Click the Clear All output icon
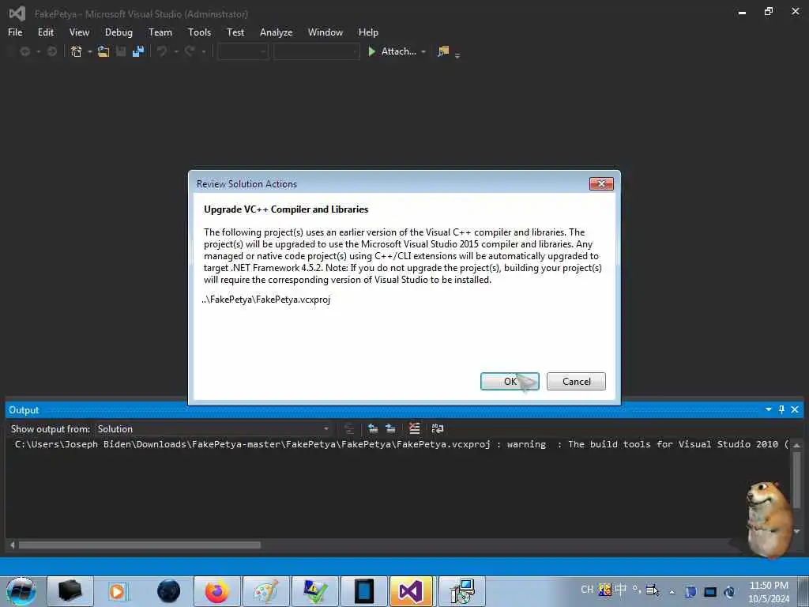809x607 pixels. tap(414, 428)
